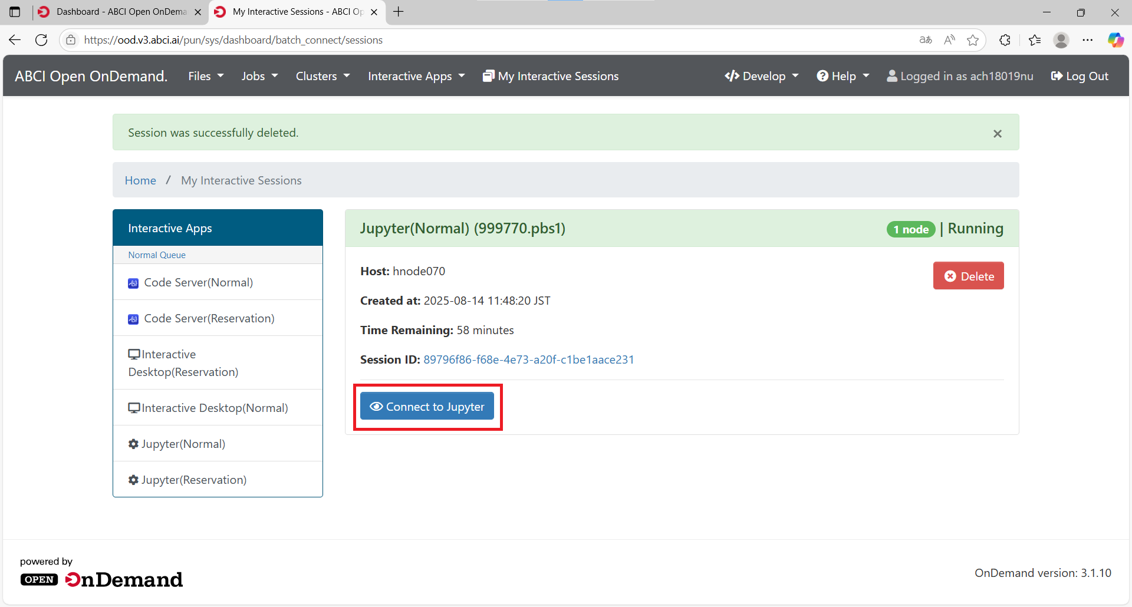Screen dimensions: 1132x607
Task: Click the Code Server(Normal) icon
Action: pyautogui.click(x=133, y=283)
